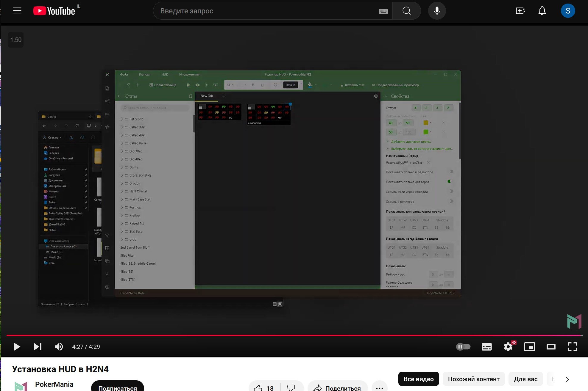Open the Импорт menu in Hand2Note

[x=145, y=74]
